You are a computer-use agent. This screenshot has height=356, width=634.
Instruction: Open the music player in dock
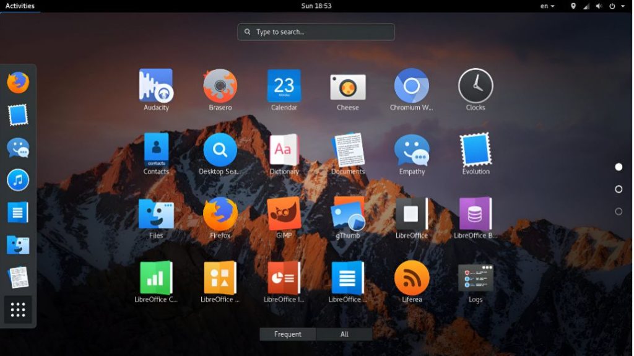point(18,180)
